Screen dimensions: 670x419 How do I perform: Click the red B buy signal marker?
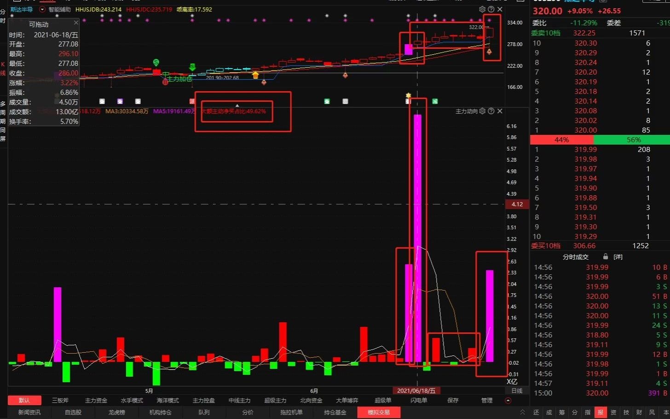pyautogui.click(x=165, y=82)
